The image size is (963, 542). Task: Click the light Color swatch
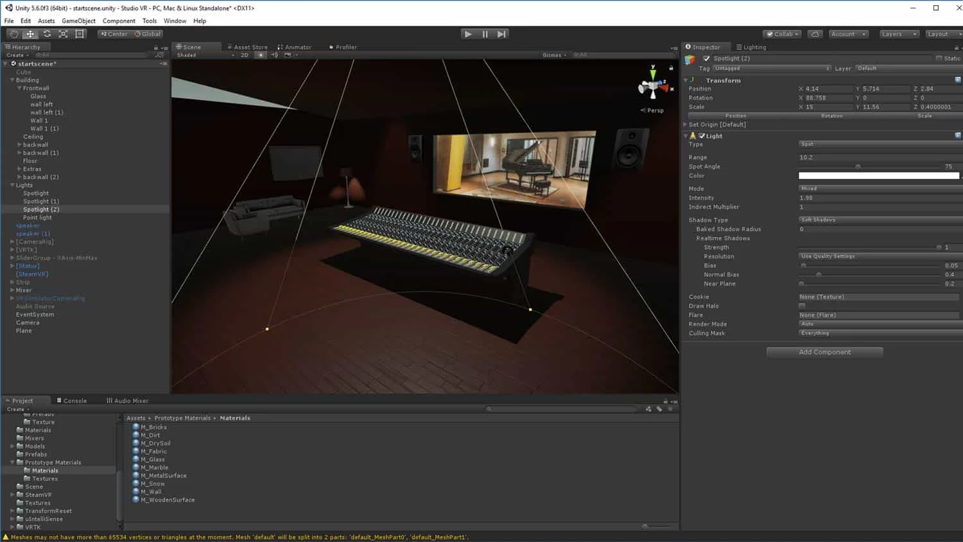(878, 176)
